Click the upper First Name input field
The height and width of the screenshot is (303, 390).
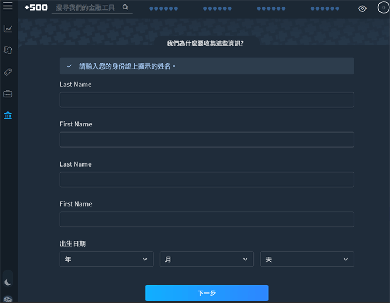pos(207,139)
